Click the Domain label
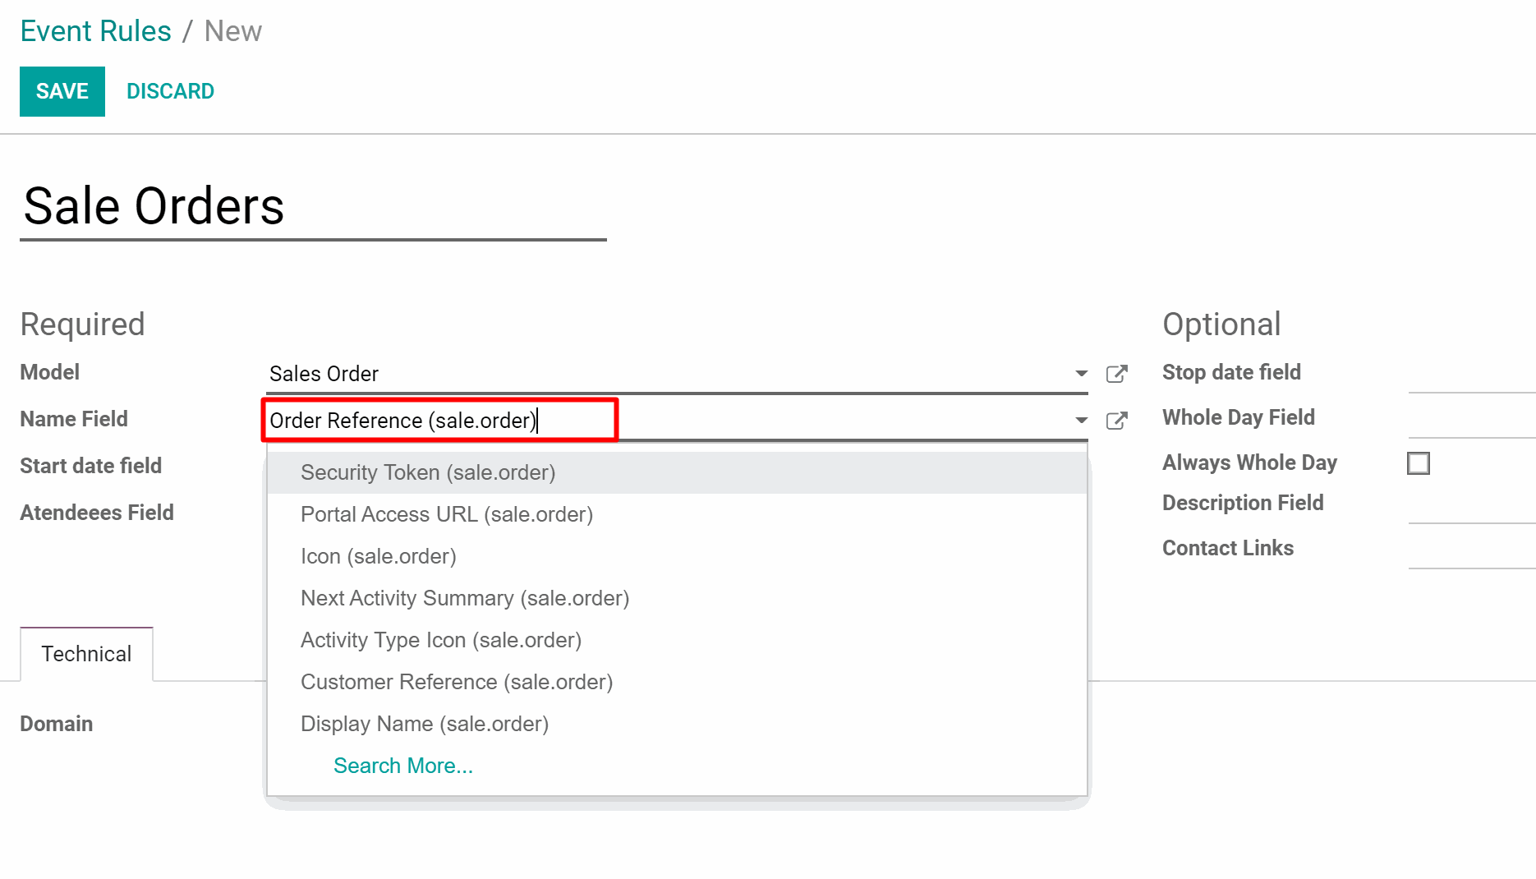1536x879 pixels. (56, 724)
